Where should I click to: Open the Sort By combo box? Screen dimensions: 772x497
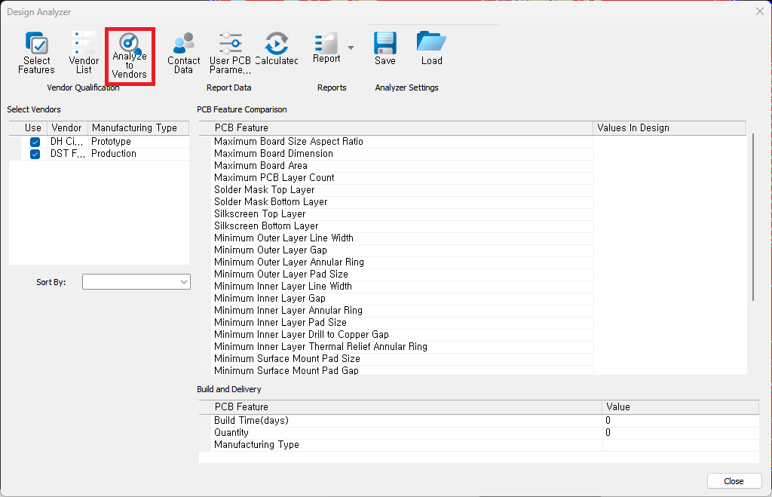136,282
